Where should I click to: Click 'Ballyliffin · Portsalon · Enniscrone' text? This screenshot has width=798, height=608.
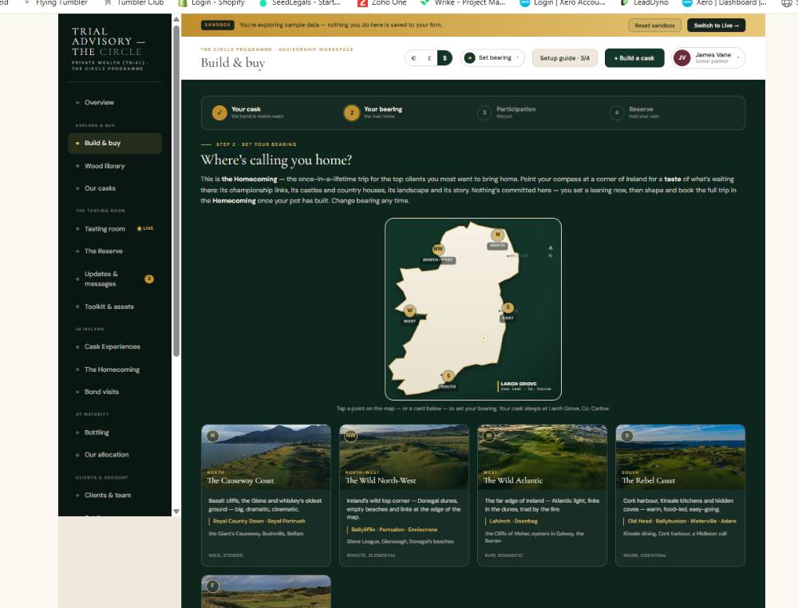tap(394, 530)
